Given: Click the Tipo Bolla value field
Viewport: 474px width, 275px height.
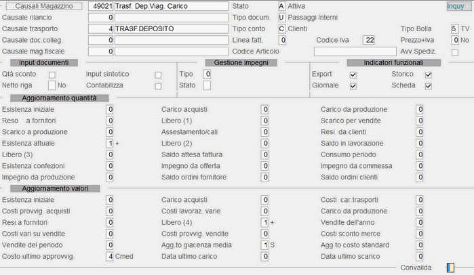Looking at the screenshot, I should [x=454, y=29].
